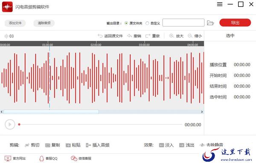
Task: Click the 重做 redo icon
Action: coord(148,36)
